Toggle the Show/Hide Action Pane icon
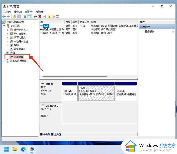This screenshot has width=177, height=154. point(30,16)
